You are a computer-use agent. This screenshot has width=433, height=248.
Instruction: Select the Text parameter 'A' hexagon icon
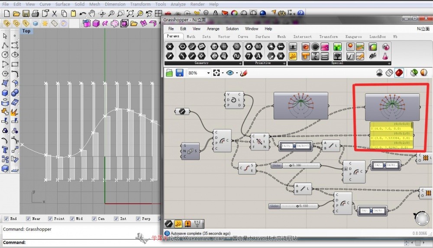[x=258, y=56]
